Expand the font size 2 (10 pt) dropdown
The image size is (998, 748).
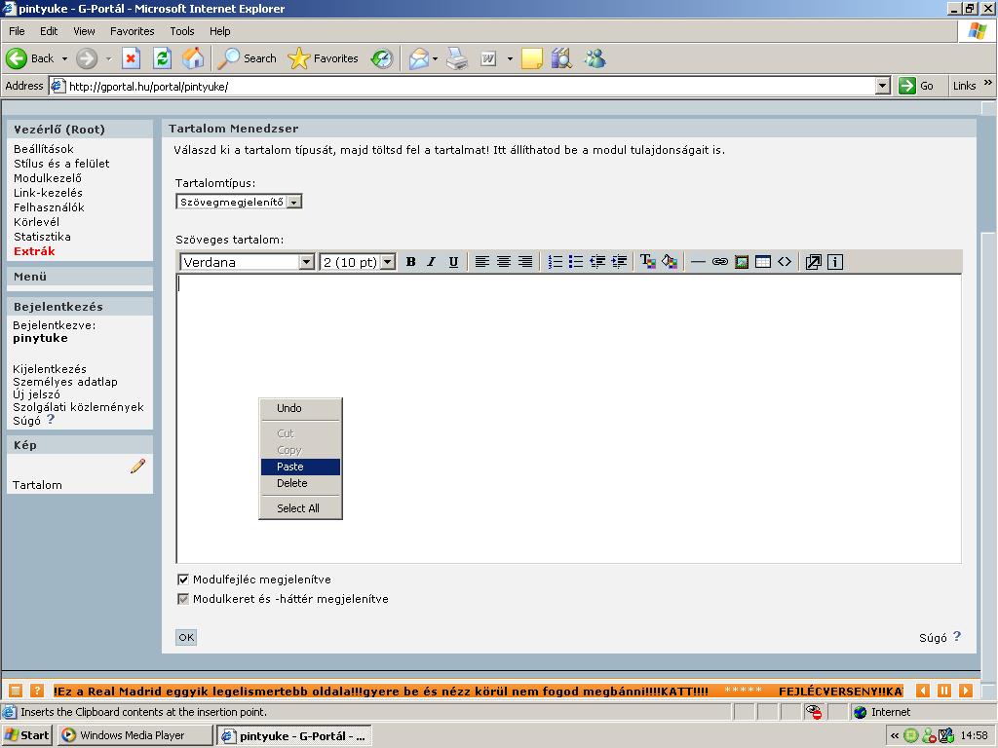pos(387,262)
